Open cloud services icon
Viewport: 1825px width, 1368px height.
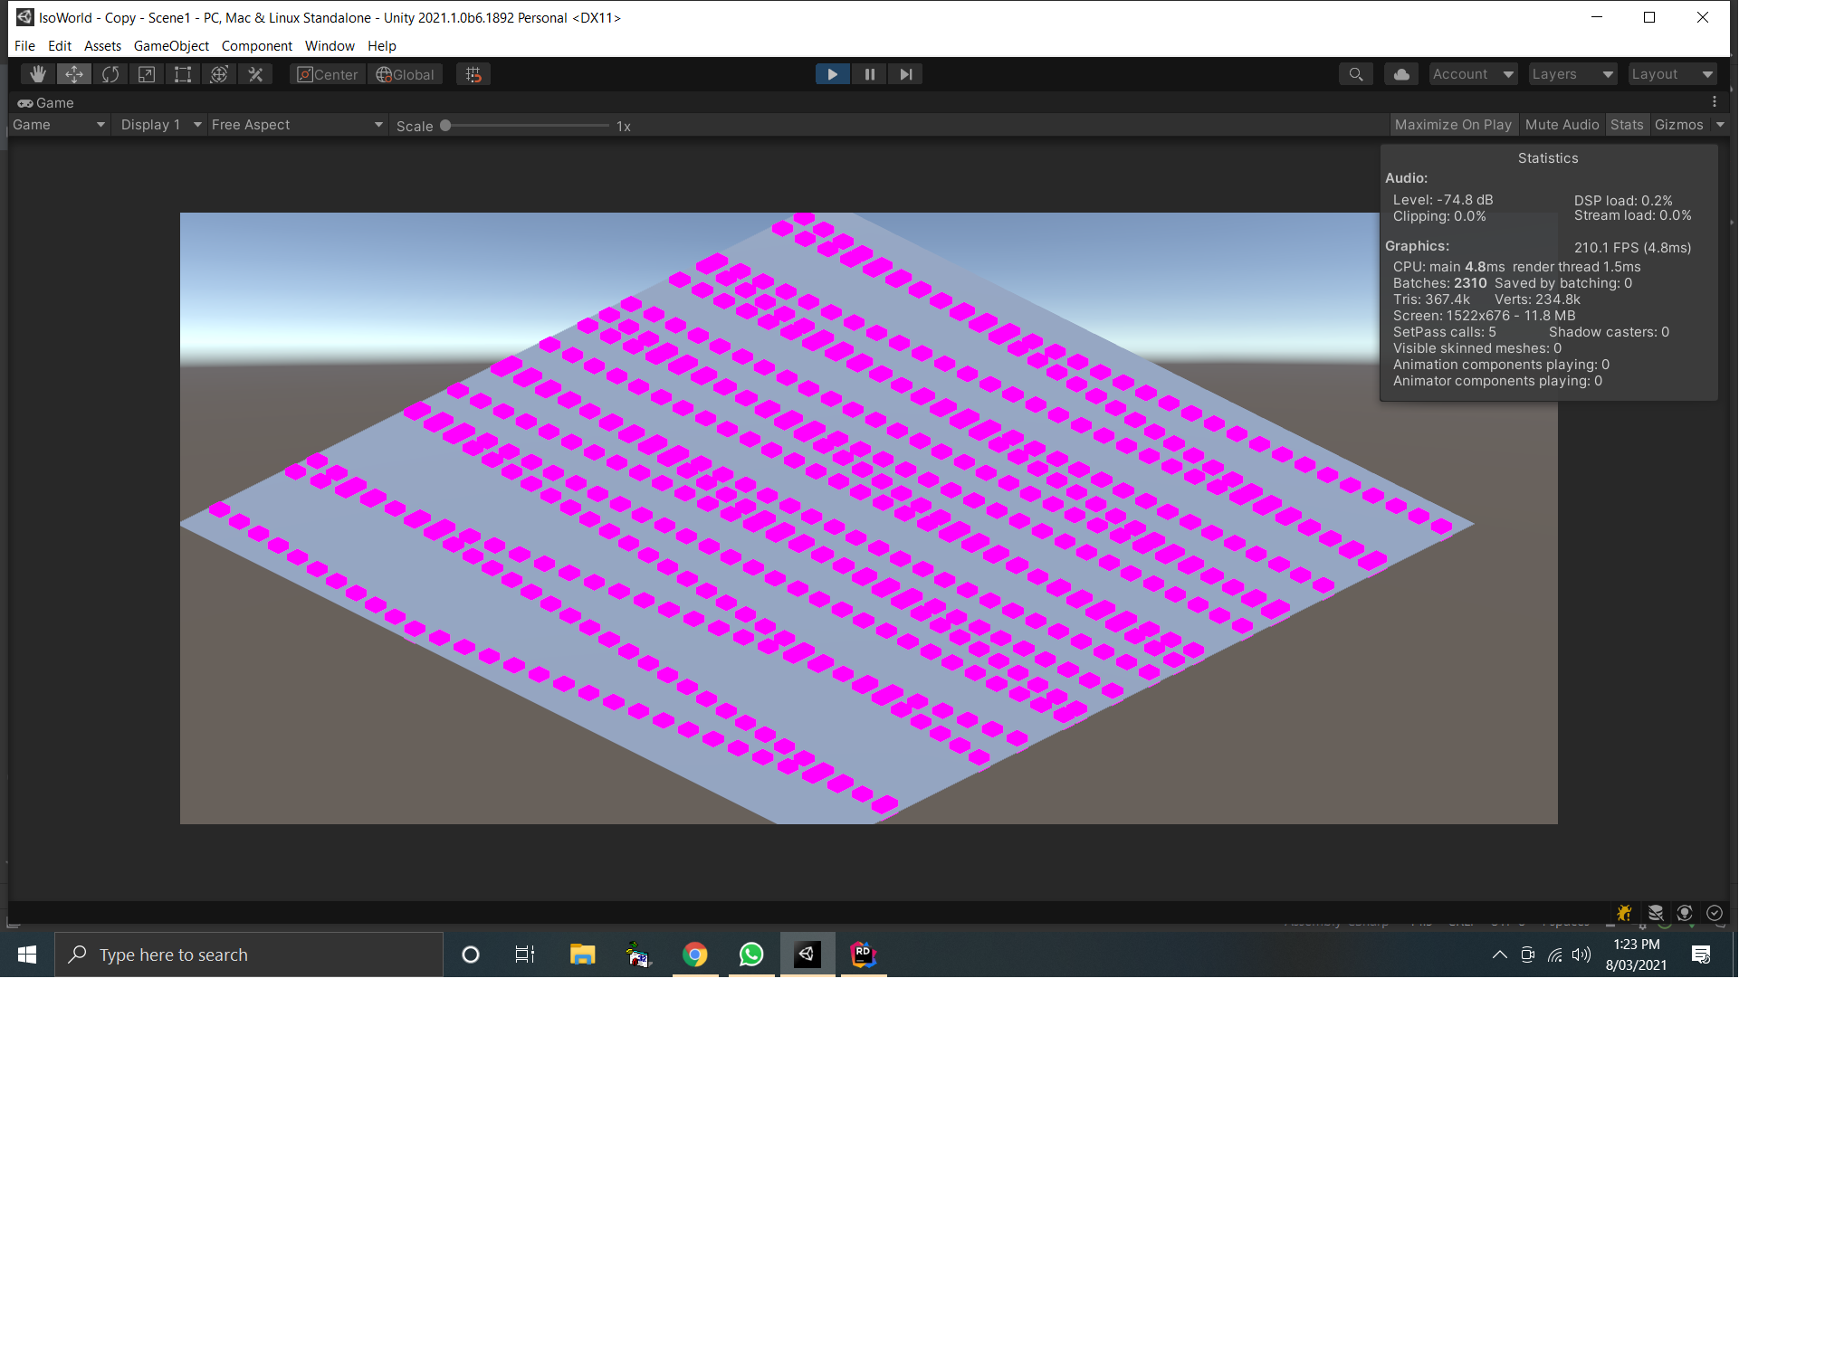click(1401, 74)
